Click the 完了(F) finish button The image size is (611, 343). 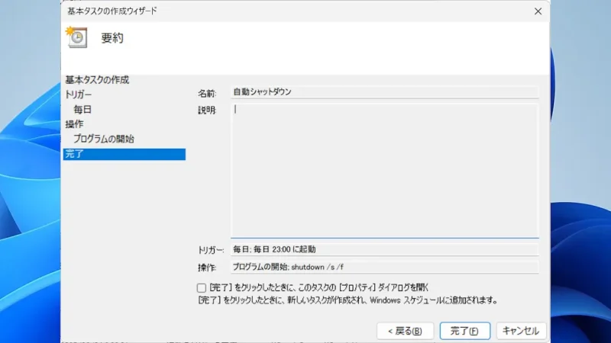465,331
